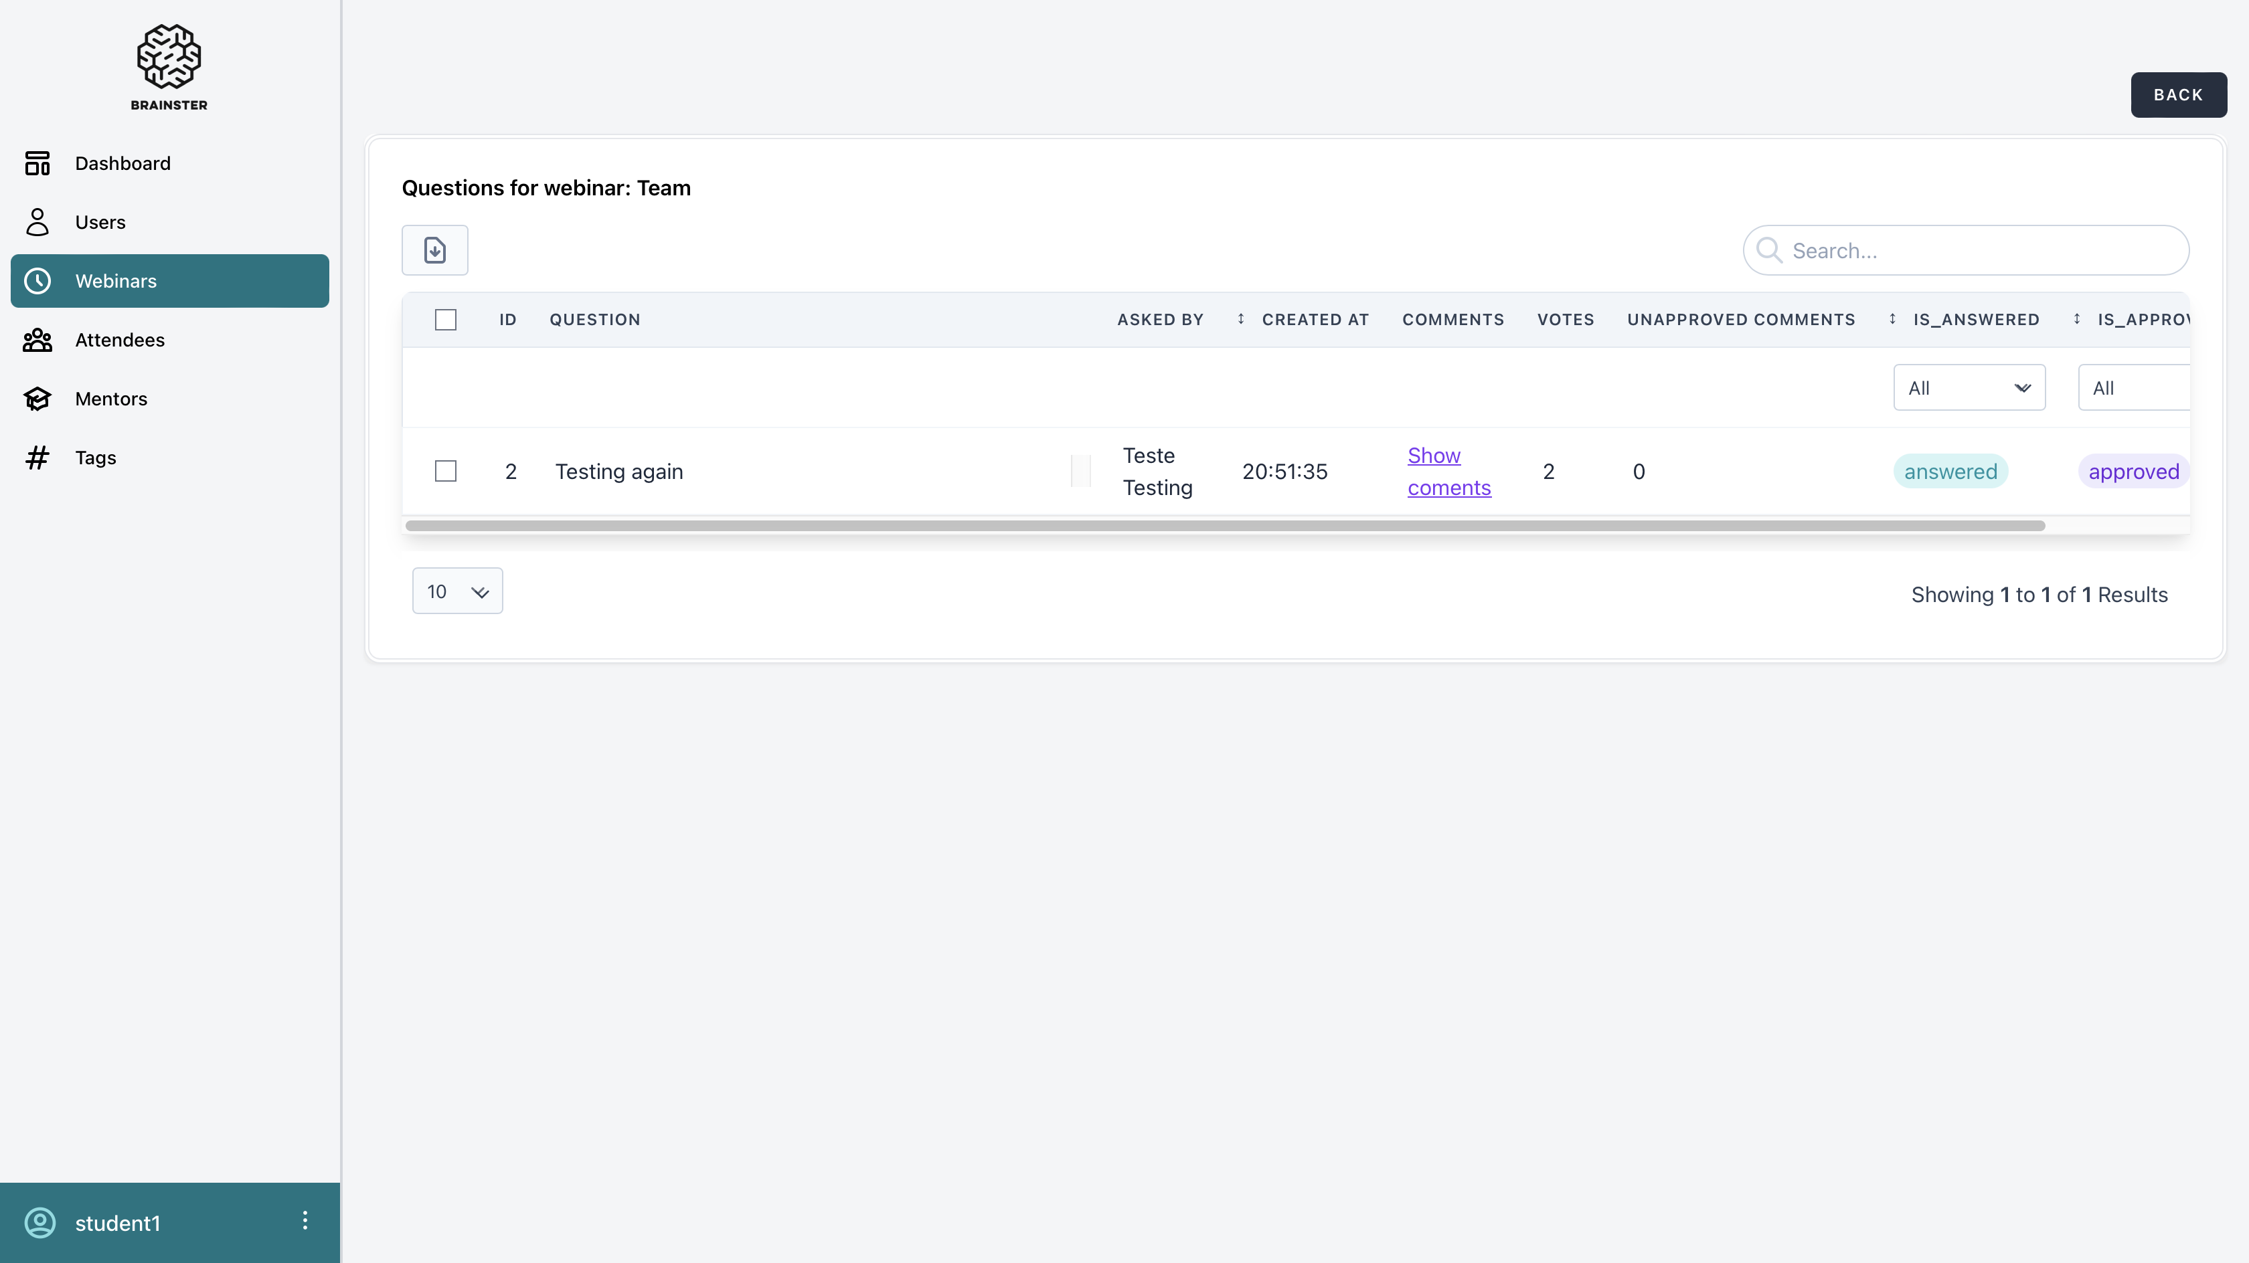Open the IS_ANSWERED filter dropdown
The image size is (2249, 1263).
(x=1969, y=387)
